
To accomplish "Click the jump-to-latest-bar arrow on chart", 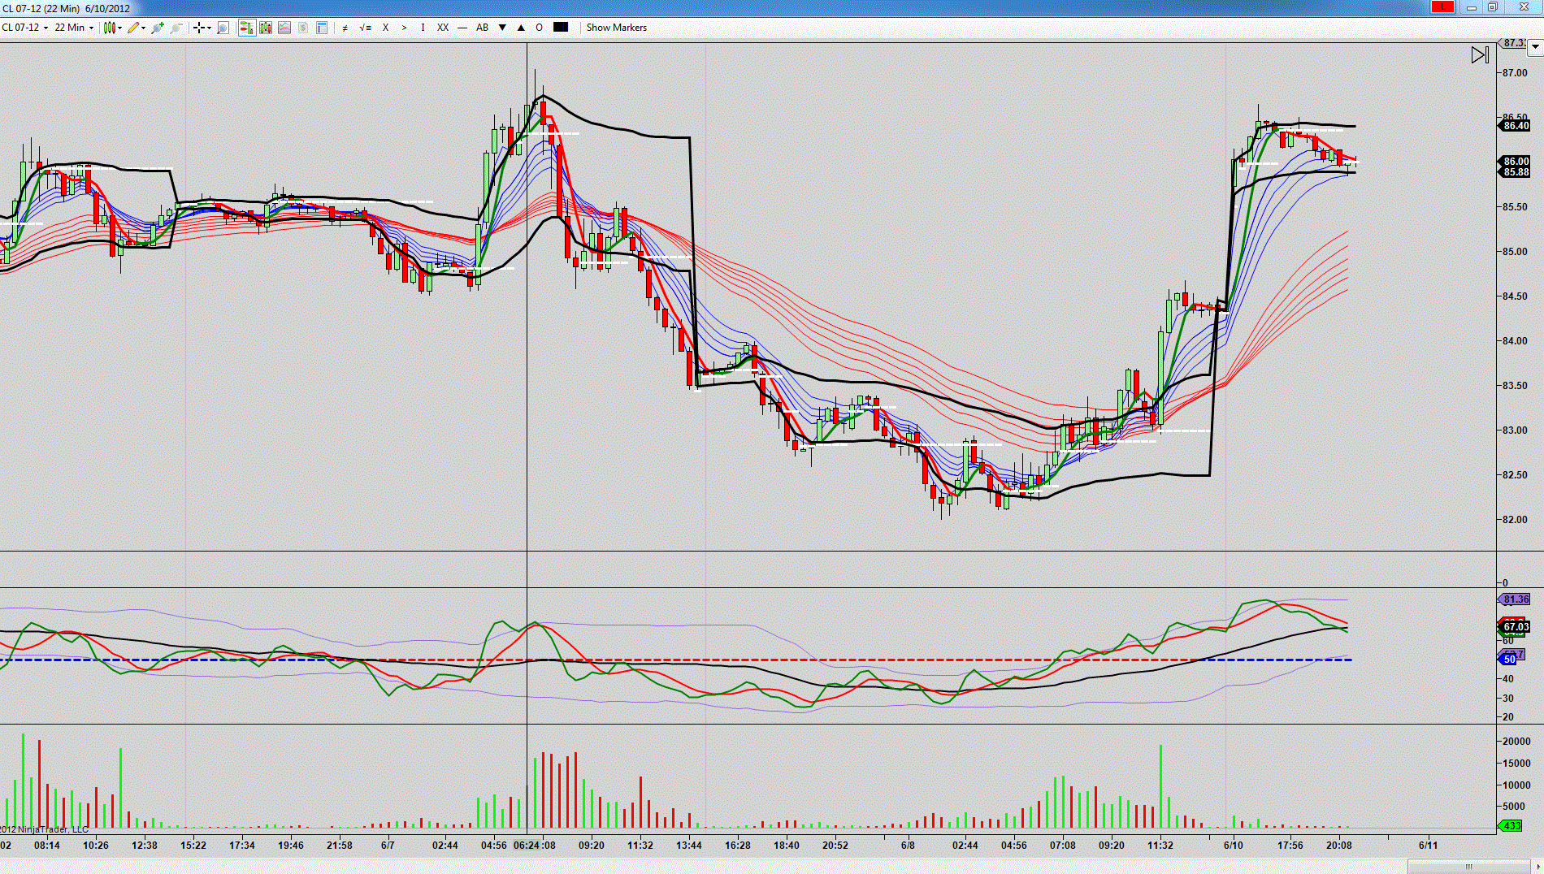I will pyautogui.click(x=1480, y=55).
